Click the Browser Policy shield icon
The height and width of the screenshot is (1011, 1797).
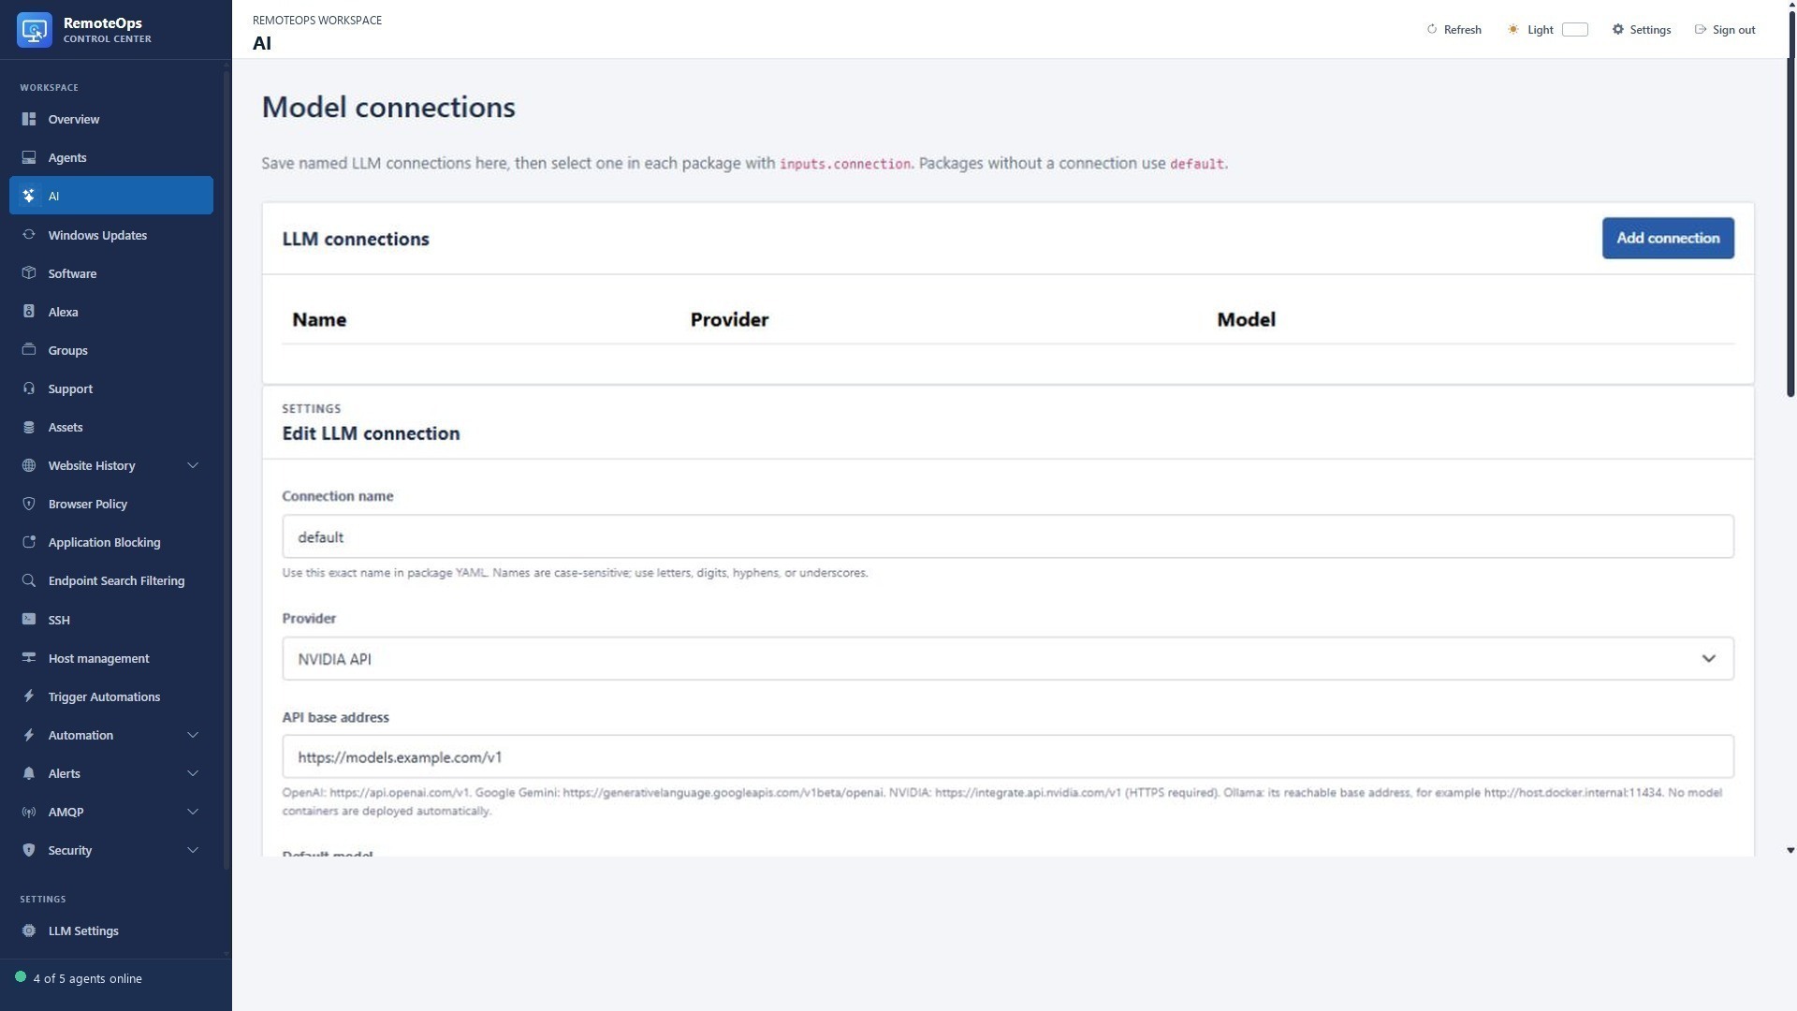pyautogui.click(x=29, y=504)
